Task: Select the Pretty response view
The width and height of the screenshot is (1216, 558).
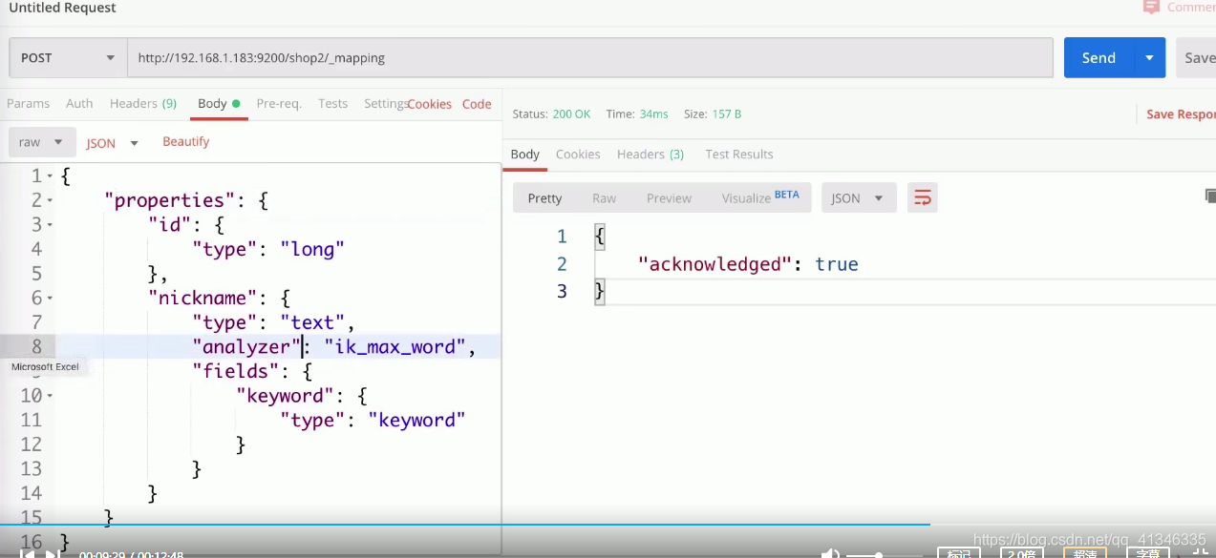Action: 544,197
